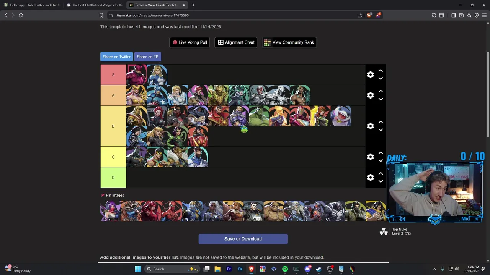Move D tier row up with chevron
Screen dimensions: 490x275
pyautogui.click(x=381, y=173)
